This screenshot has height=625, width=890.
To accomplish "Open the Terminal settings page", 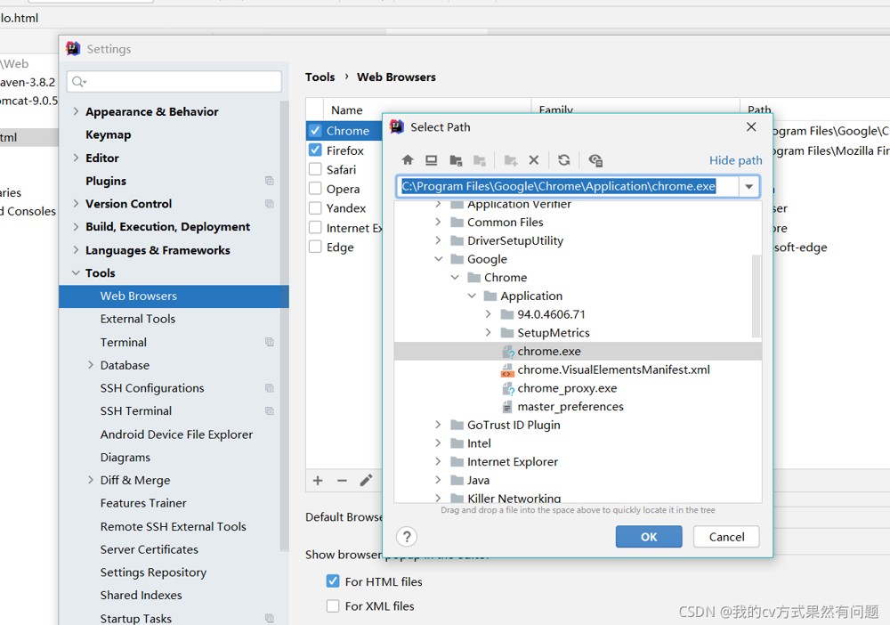I will pos(124,342).
